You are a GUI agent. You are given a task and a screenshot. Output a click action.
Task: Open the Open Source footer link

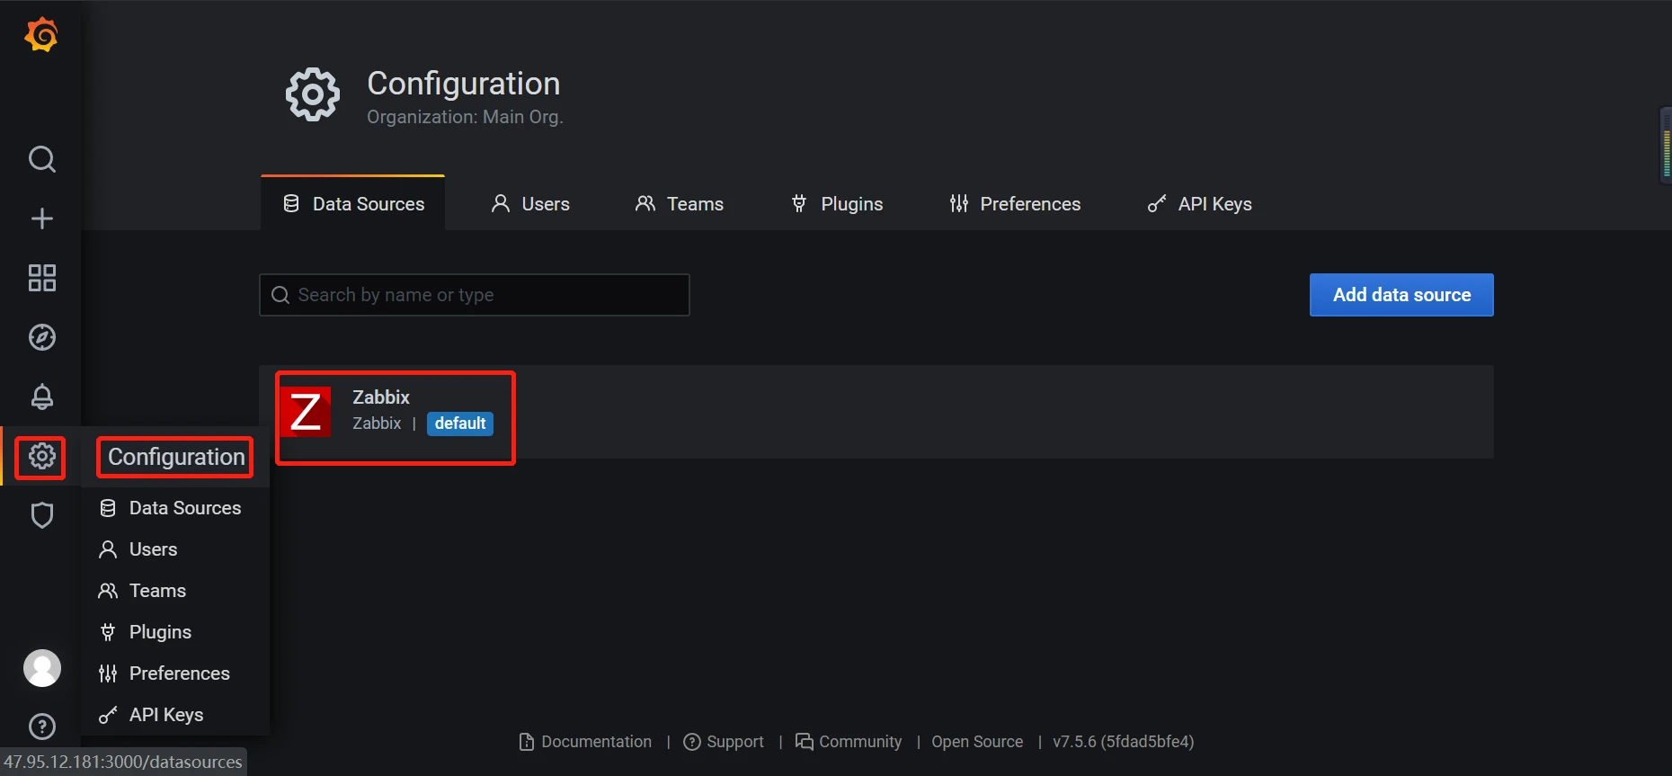click(977, 742)
